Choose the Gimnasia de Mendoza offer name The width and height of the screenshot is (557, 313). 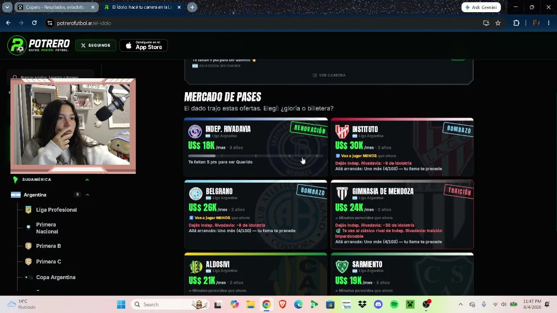[x=383, y=191]
